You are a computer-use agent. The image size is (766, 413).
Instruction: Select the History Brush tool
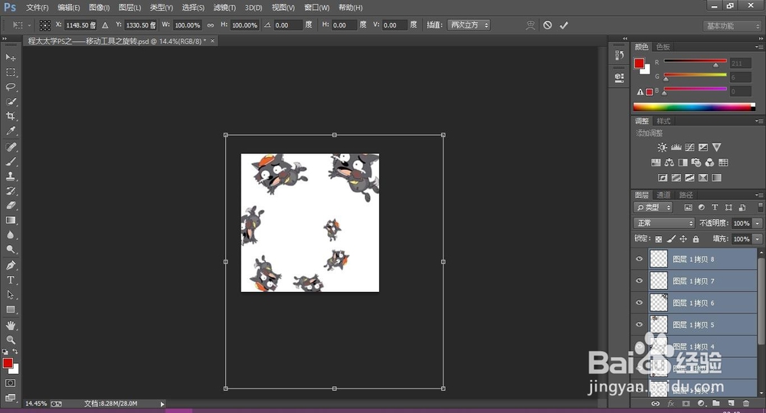click(10, 191)
